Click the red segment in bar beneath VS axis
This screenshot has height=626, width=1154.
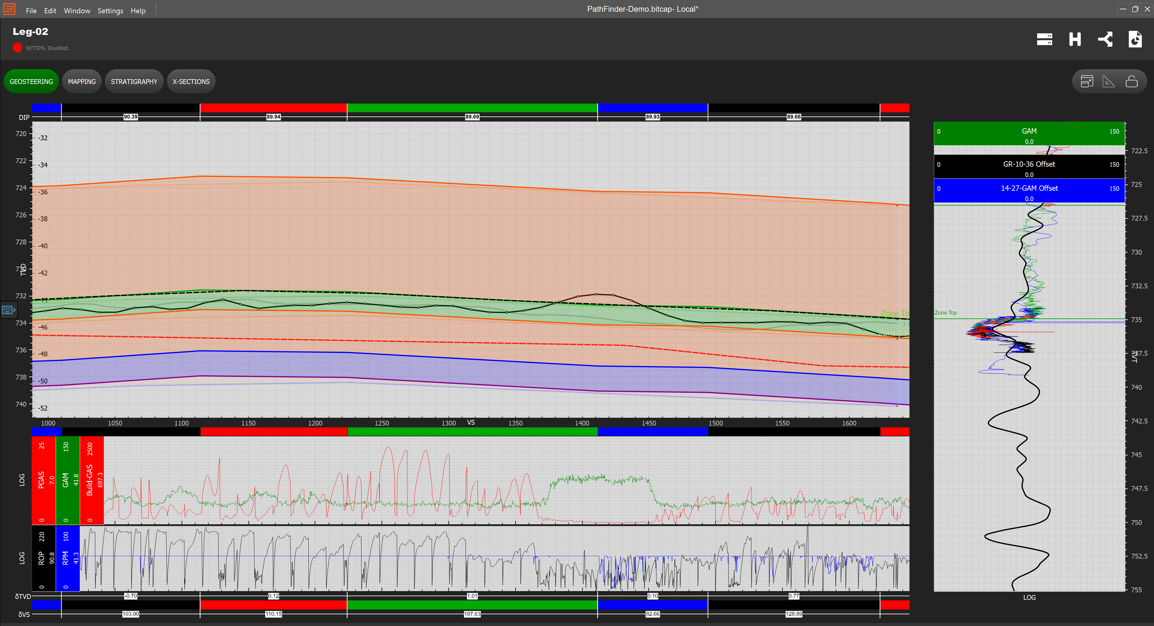(x=273, y=432)
